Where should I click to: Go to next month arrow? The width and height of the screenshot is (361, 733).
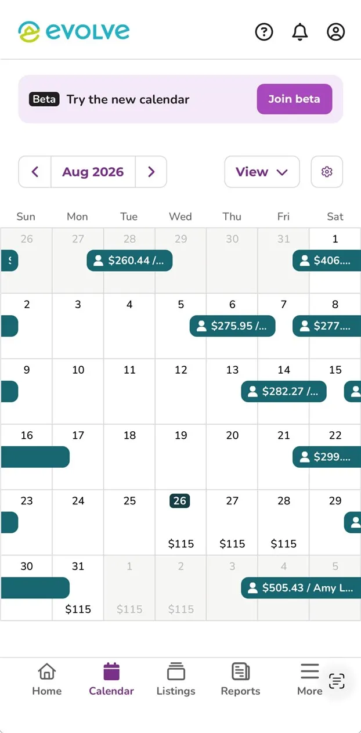click(x=151, y=172)
